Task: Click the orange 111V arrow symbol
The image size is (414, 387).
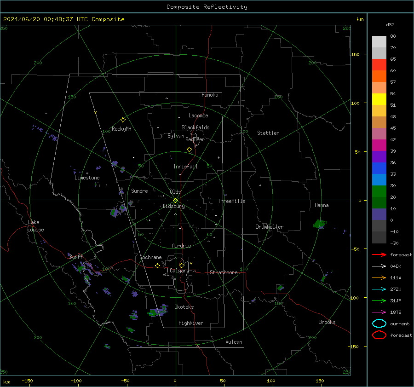Action: point(379,277)
